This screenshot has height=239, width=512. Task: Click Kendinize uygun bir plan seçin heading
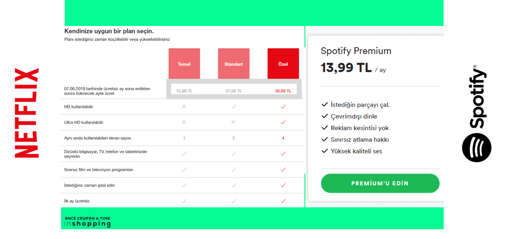109,31
